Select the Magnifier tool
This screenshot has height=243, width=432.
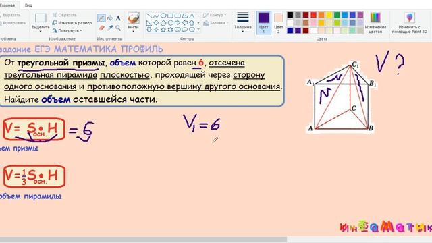coord(118,28)
